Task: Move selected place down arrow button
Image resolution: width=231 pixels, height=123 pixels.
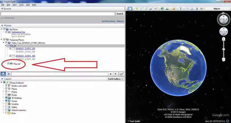Action: point(116,74)
